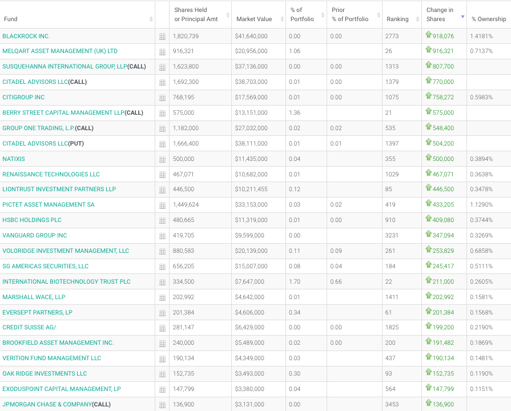Viewport: 511px width, 411px height.
Task: Click grid icon in LIONTRUST INVESTMENT PARTNERS row
Action: (162, 190)
